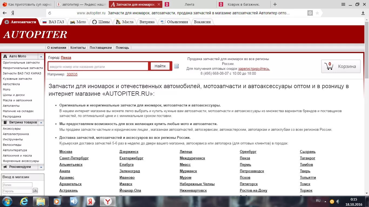The width and height of the screenshot is (369, 207).
Task: Close the active Запчасти для иномарок tab
Action: tap(159, 4)
